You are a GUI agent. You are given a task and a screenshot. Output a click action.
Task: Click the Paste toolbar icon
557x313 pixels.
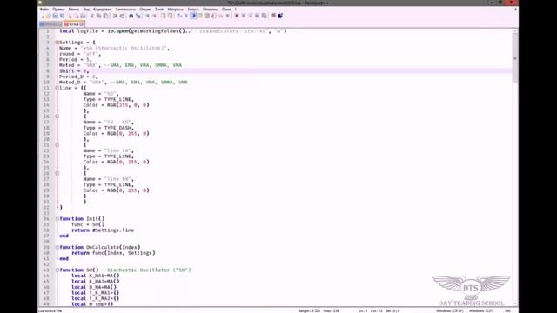click(x=106, y=16)
